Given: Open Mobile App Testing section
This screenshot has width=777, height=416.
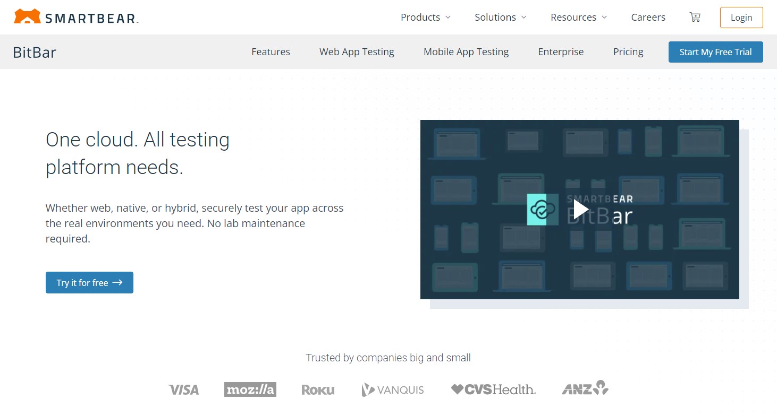Looking at the screenshot, I should [466, 52].
